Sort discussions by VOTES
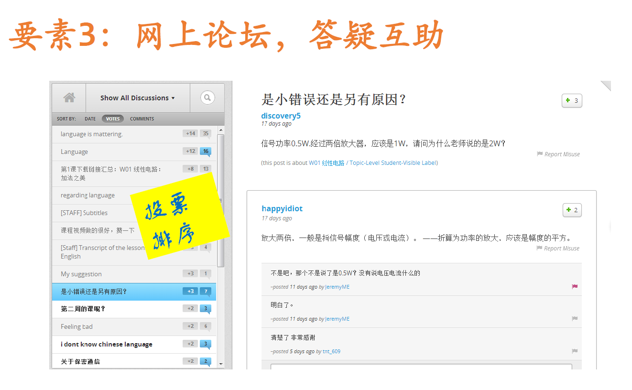Image resolution: width=632 pixels, height=390 pixels. (113, 119)
